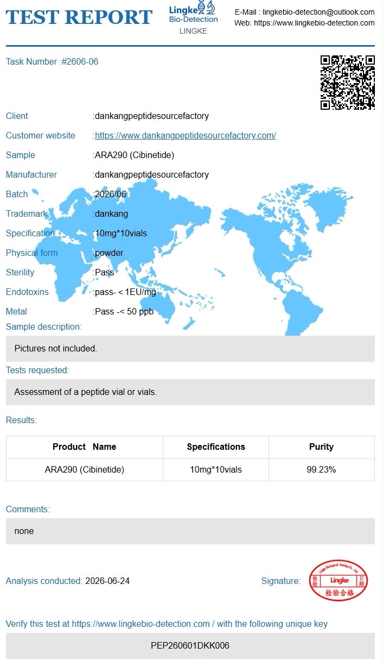Click the QR code image
The image size is (383, 666).
347,83
